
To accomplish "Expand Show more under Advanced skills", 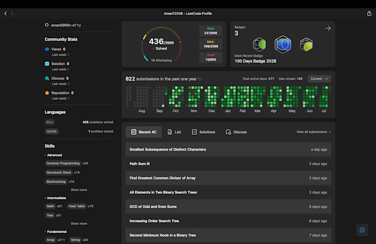I will [79, 190].
